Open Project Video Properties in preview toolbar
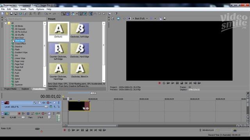This screenshot has width=250, height=140. pyautogui.click(x=113, y=19)
